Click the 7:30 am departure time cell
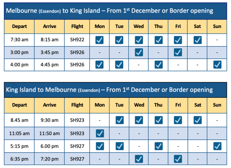Screen dimensions: 231x168 (19, 40)
